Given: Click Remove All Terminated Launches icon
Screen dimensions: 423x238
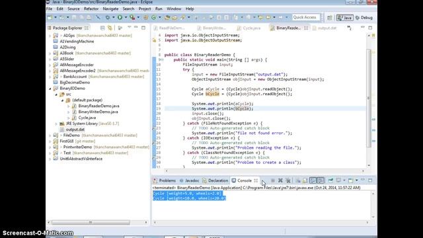Looking at the screenshot, I should tap(288, 180).
